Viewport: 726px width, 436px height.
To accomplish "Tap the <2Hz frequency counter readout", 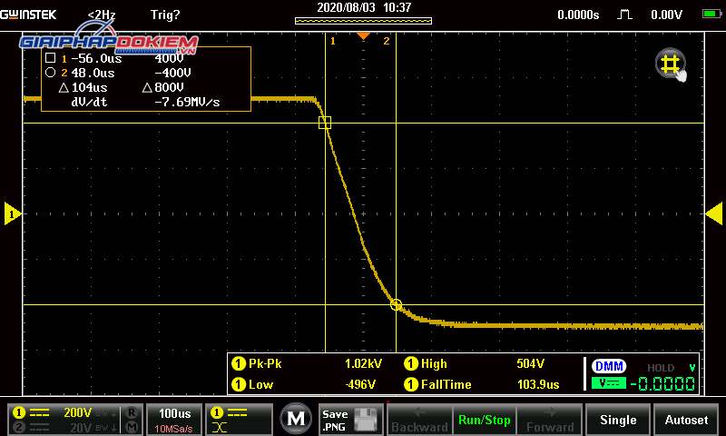I will (x=102, y=15).
